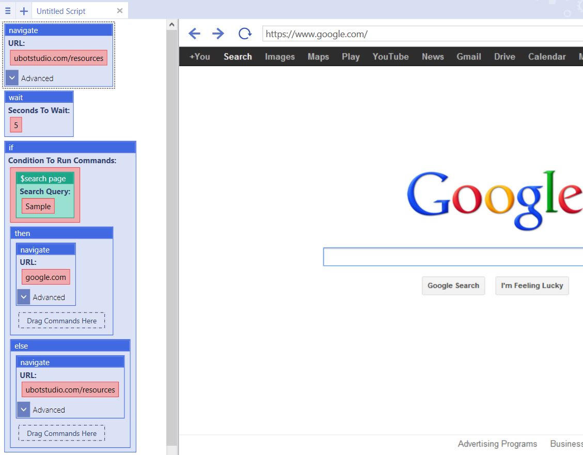
Task: Click the script panel scroll up arrow
Action: point(172,25)
